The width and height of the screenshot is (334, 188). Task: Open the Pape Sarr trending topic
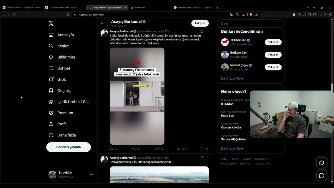coord(228,115)
